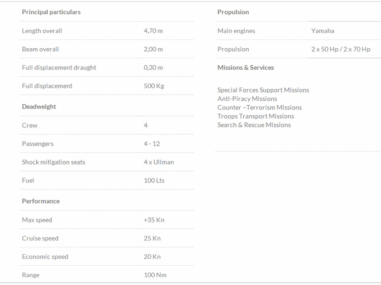Select the 4,70 m length value
Viewport: 381px width, 285px height.
153,31
